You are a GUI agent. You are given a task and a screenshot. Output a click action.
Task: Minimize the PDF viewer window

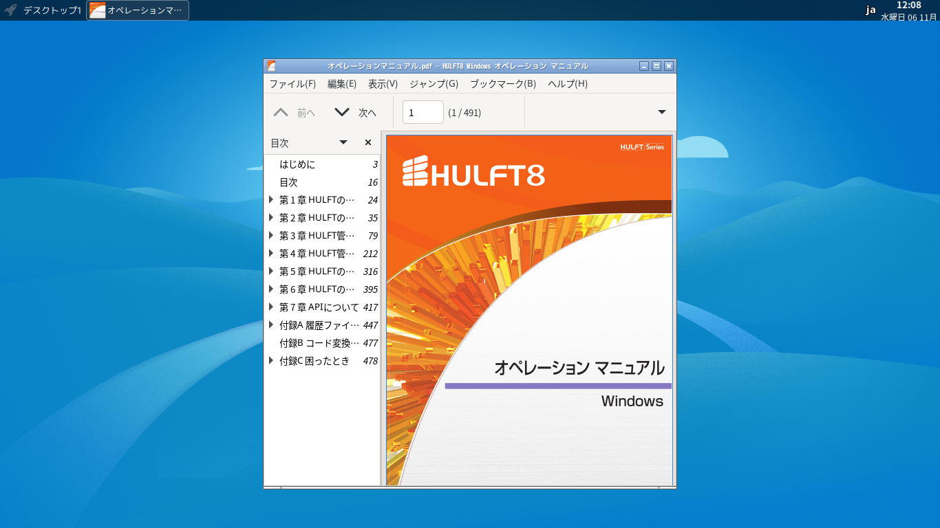(644, 66)
